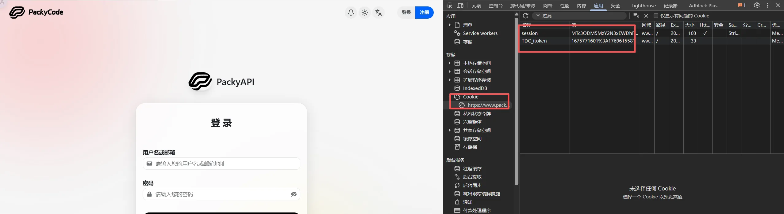Select the TDC_itoken cookie row
The width and height of the screenshot is (784, 214).
[652, 41]
